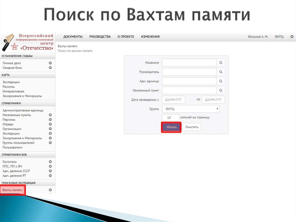Open magnifier search next to Название field

[221, 63]
